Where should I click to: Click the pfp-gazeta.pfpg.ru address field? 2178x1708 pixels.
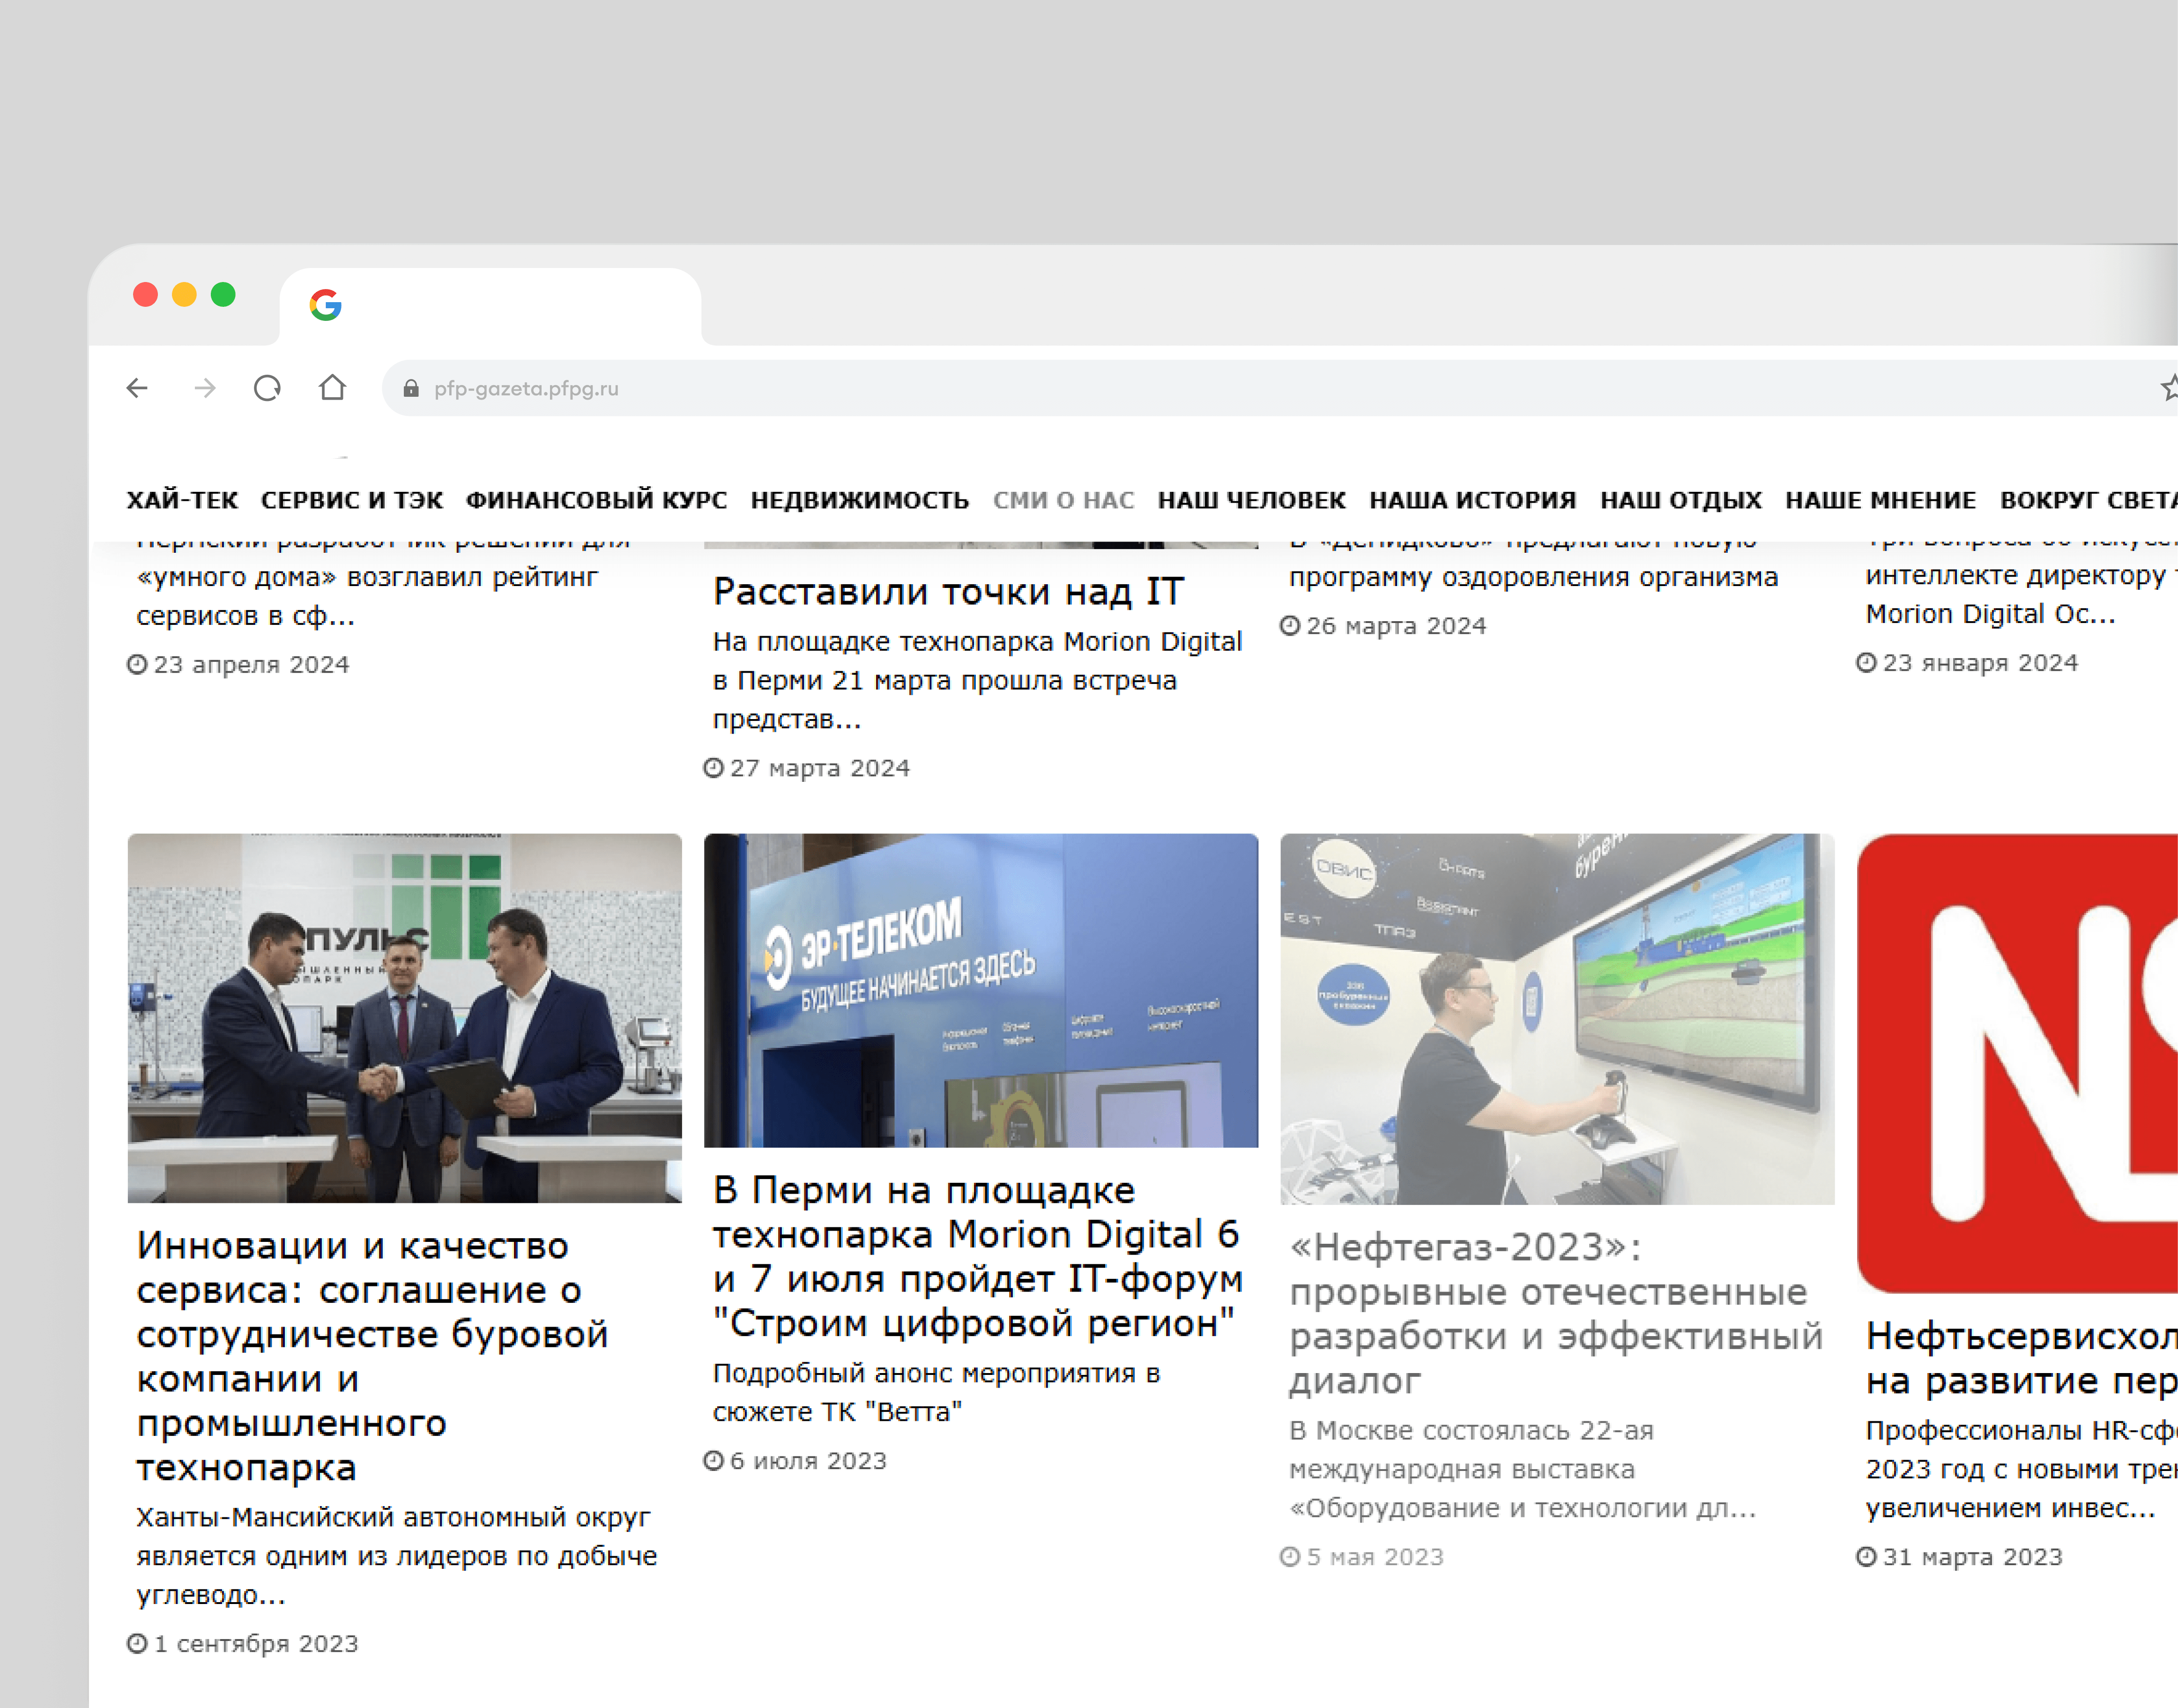coord(526,389)
